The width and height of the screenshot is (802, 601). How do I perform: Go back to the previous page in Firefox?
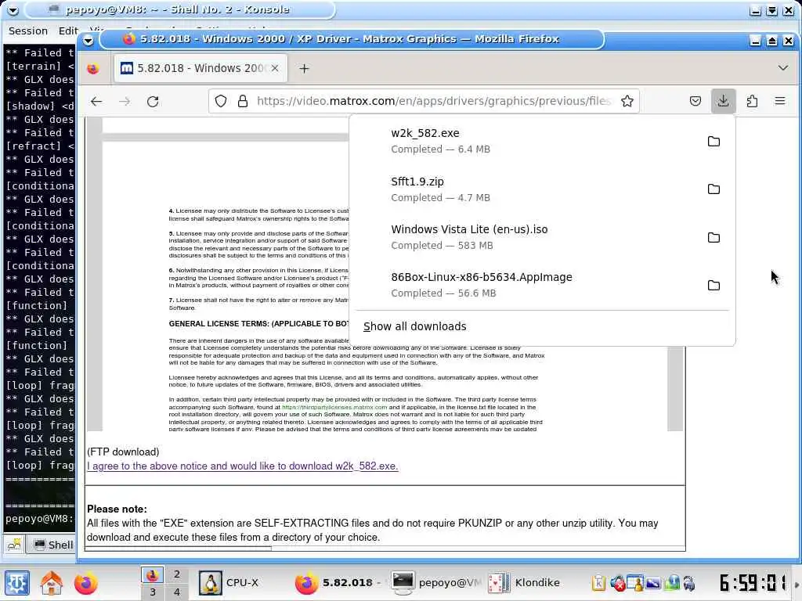[x=96, y=101]
